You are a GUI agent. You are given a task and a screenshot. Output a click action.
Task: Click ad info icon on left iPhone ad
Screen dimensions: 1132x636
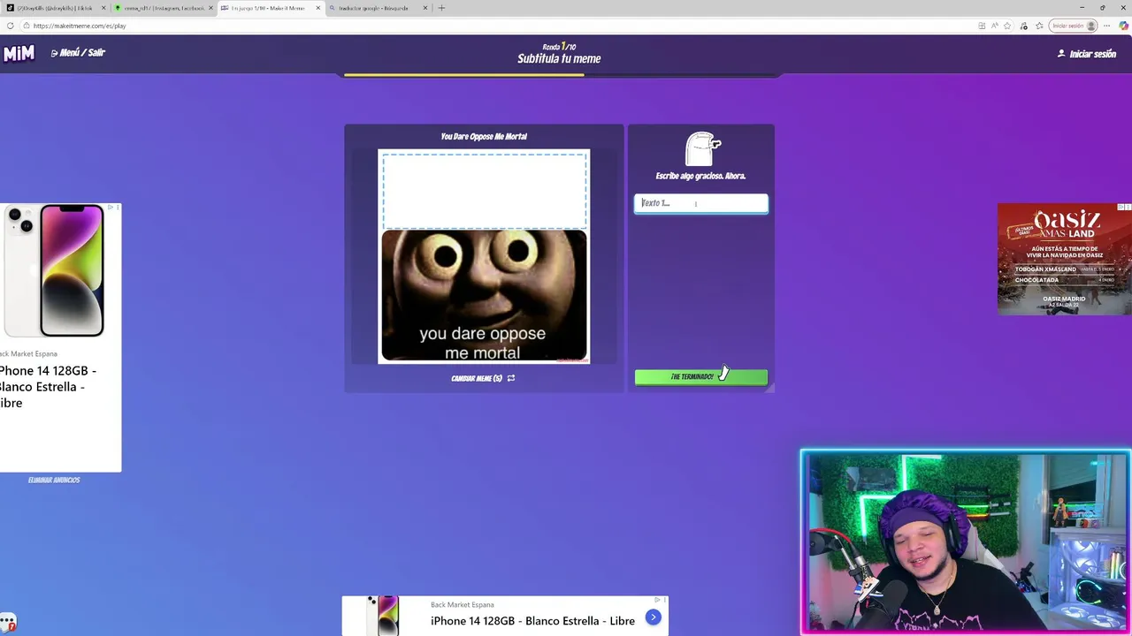pyautogui.click(x=112, y=208)
